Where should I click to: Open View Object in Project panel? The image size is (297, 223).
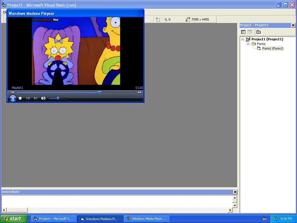pos(250,32)
